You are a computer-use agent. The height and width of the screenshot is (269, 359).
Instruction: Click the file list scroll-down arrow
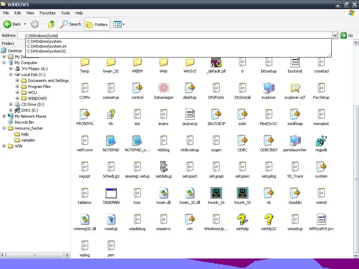[356, 255]
